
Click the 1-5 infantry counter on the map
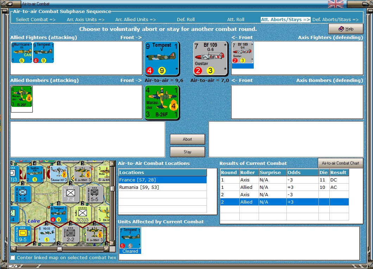[x=23, y=194]
